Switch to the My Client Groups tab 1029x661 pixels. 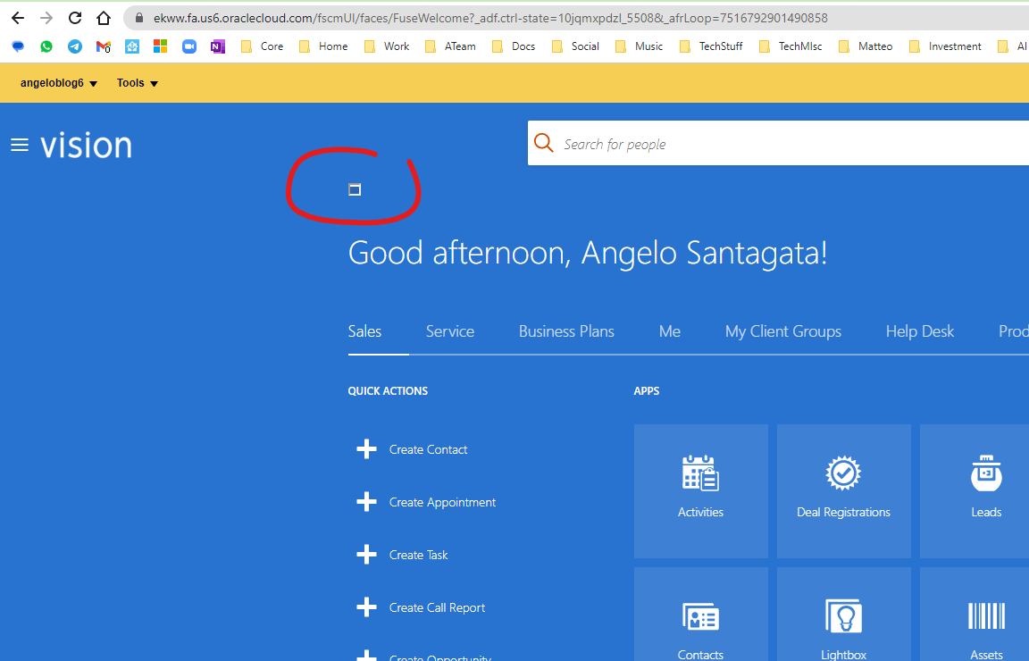(x=782, y=331)
